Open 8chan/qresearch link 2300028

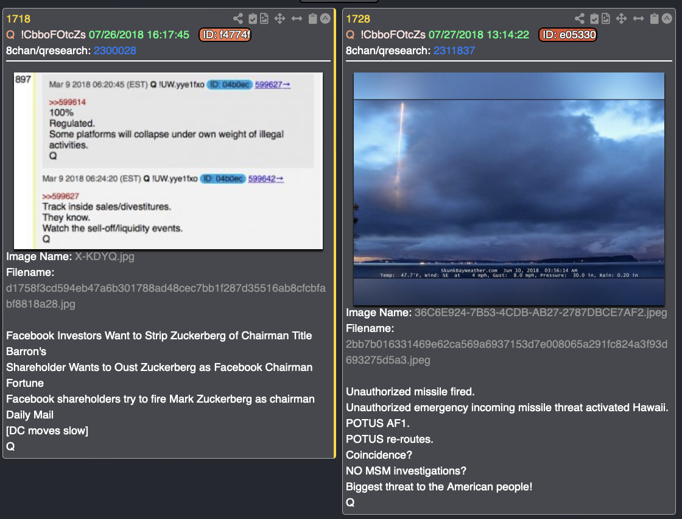tap(115, 51)
